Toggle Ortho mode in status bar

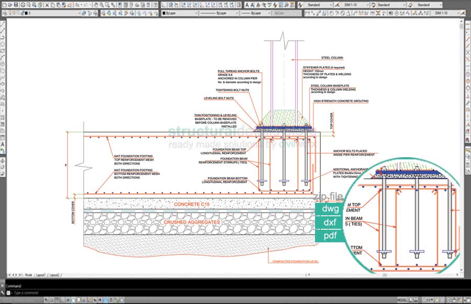tap(62, 299)
